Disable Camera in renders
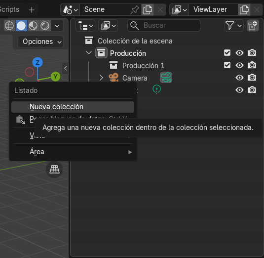Screen dimensions: 264x258 point(252,78)
